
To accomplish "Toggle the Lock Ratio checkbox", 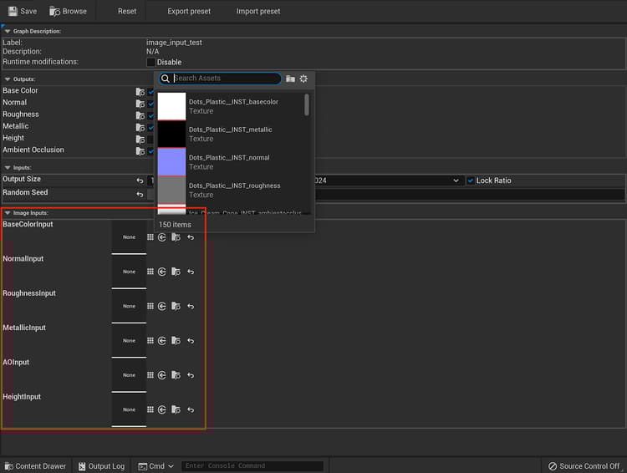I will click(471, 181).
